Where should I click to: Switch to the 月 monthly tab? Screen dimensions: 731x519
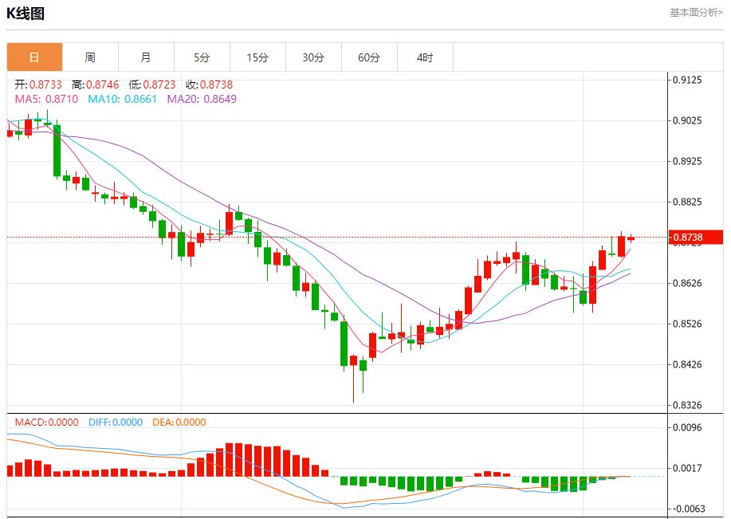(146, 57)
